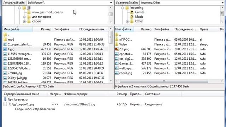Collapse the jjjj folder in local tree
The width and height of the screenshot is (226, 127).
click(x=20, y=8)
